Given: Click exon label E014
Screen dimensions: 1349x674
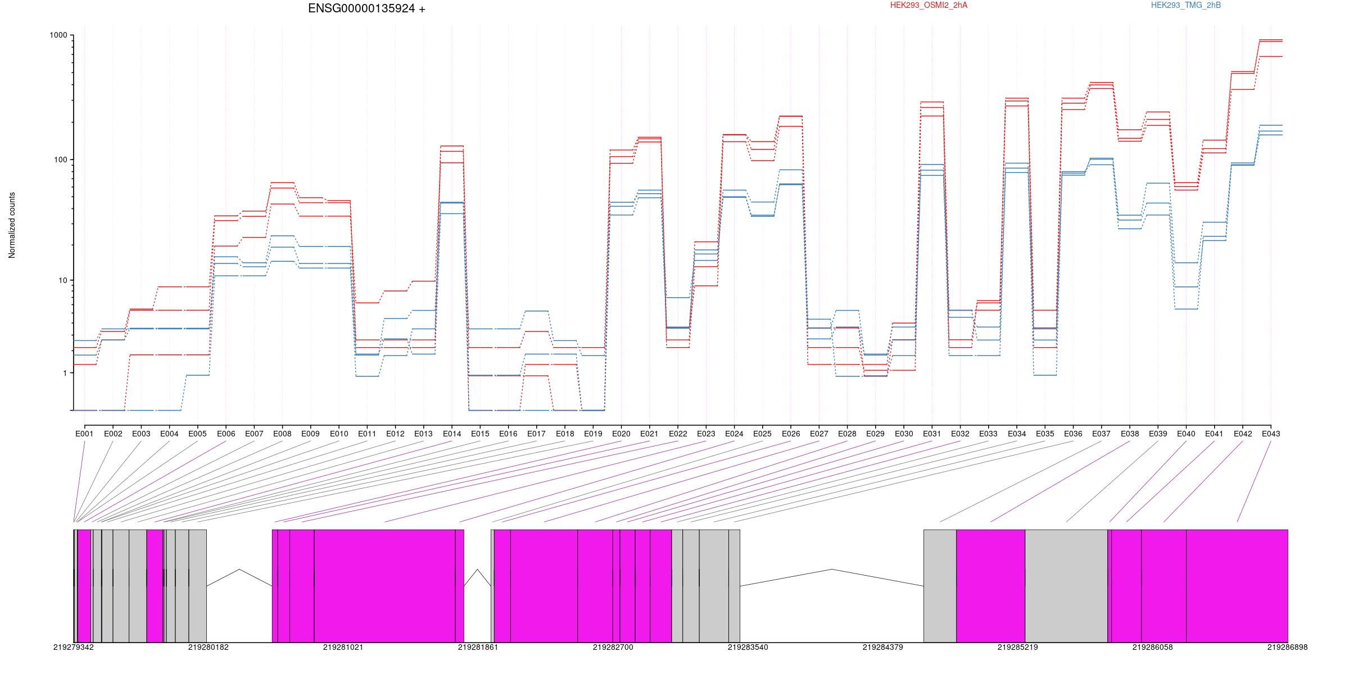Looking at the screenshot, I should pos(452,434).
